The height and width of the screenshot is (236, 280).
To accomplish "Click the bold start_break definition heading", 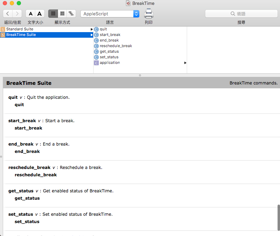I will (x=22, y=121).
